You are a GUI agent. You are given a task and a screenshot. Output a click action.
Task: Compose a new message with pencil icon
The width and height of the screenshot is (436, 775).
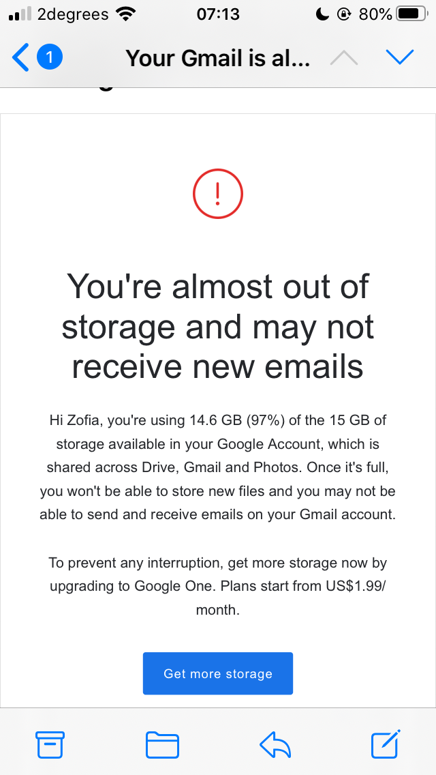tap(386, 744)
